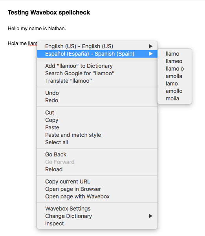Viewport: 205px width, 236px height.
Task: Choose the 'amolla' spelling suggestion
Action: (x=174, y=76)
